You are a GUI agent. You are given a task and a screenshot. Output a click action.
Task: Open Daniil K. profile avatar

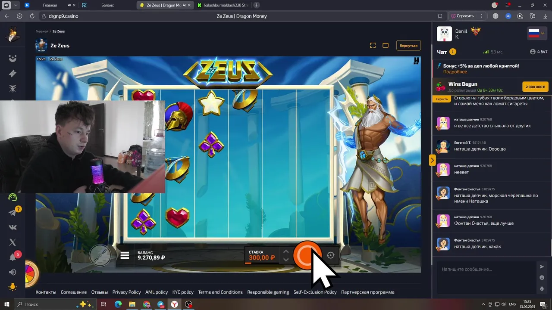tap(444, 34)
